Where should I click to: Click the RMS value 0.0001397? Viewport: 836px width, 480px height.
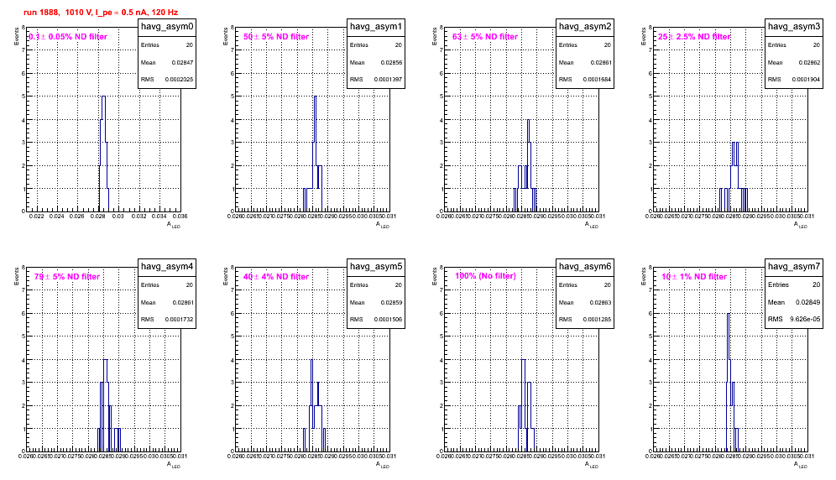388,80
